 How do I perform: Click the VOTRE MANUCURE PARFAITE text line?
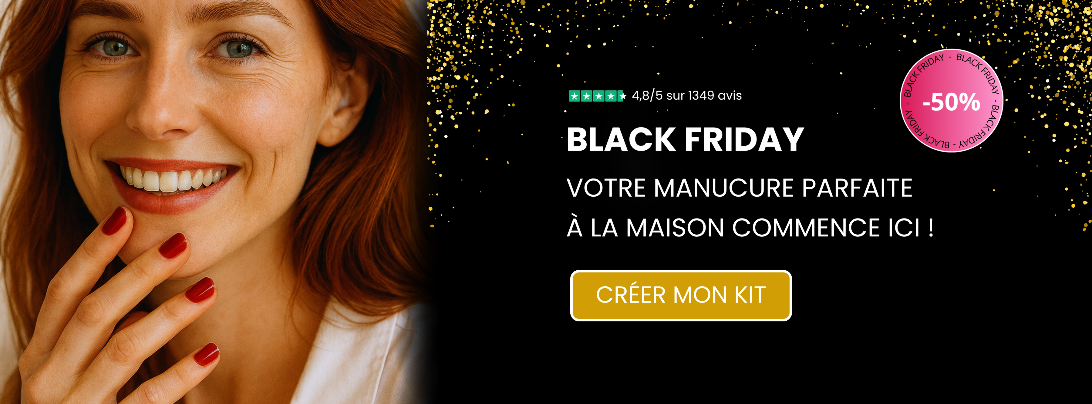[739, 188]
